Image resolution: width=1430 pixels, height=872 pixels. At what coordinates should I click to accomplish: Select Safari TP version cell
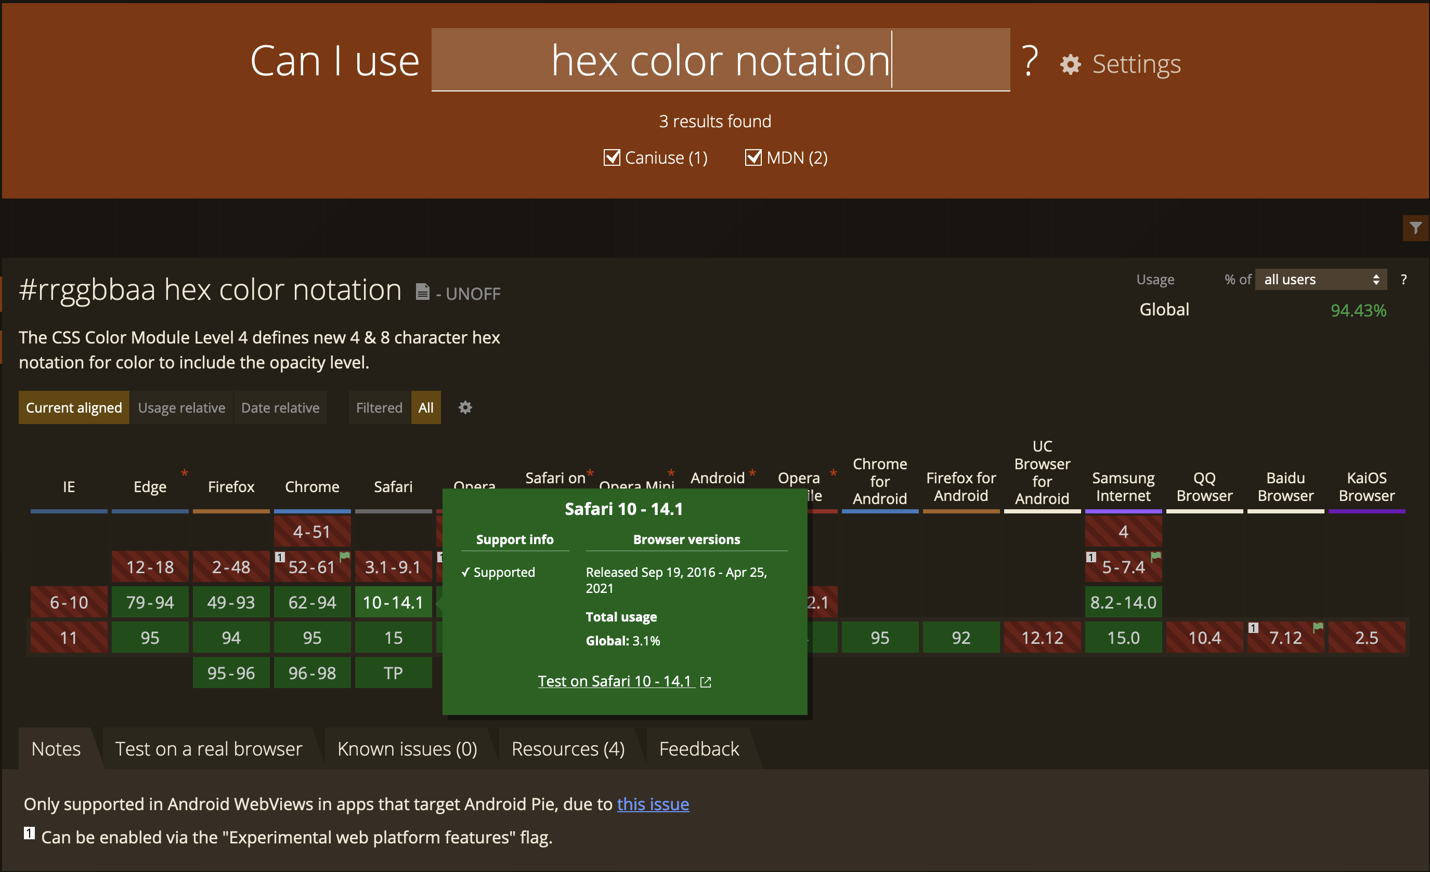point(394,673)
